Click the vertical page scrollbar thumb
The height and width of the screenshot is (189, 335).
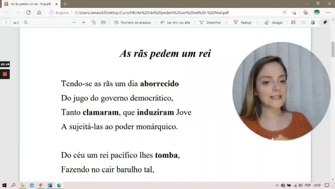[333, 49]
